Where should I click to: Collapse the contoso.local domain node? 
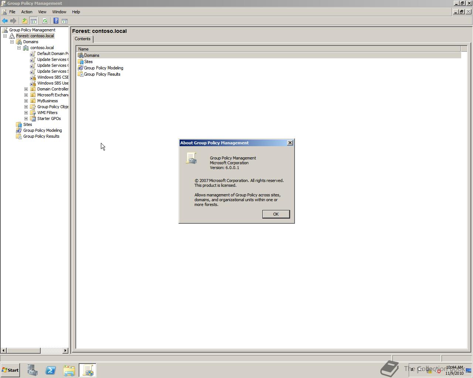pos(19,48)
